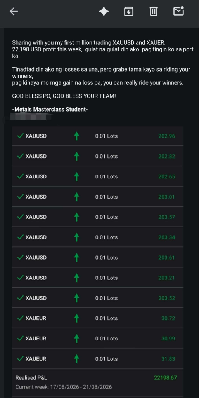Go back using the left arrow
The width and height of the screenshot is (199, 398).
(14, 11)
